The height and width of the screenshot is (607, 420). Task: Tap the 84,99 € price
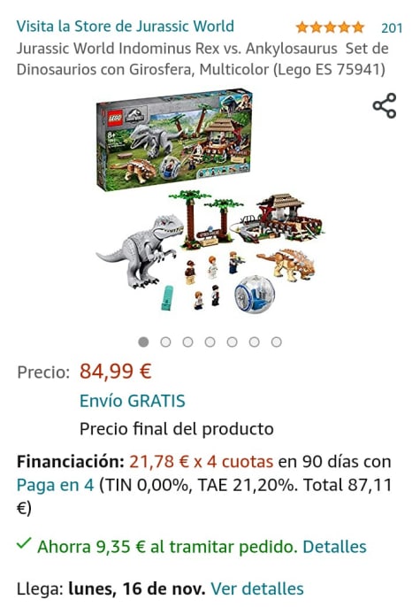(116, 372)
